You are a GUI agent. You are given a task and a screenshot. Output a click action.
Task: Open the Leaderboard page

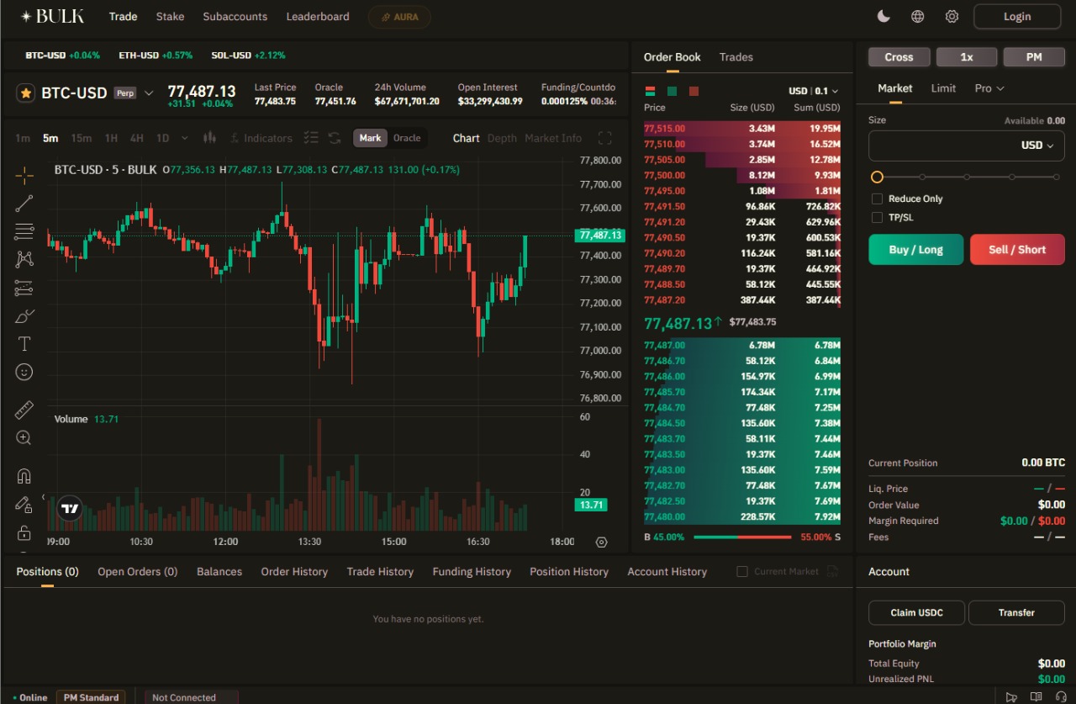click(318, 17)
